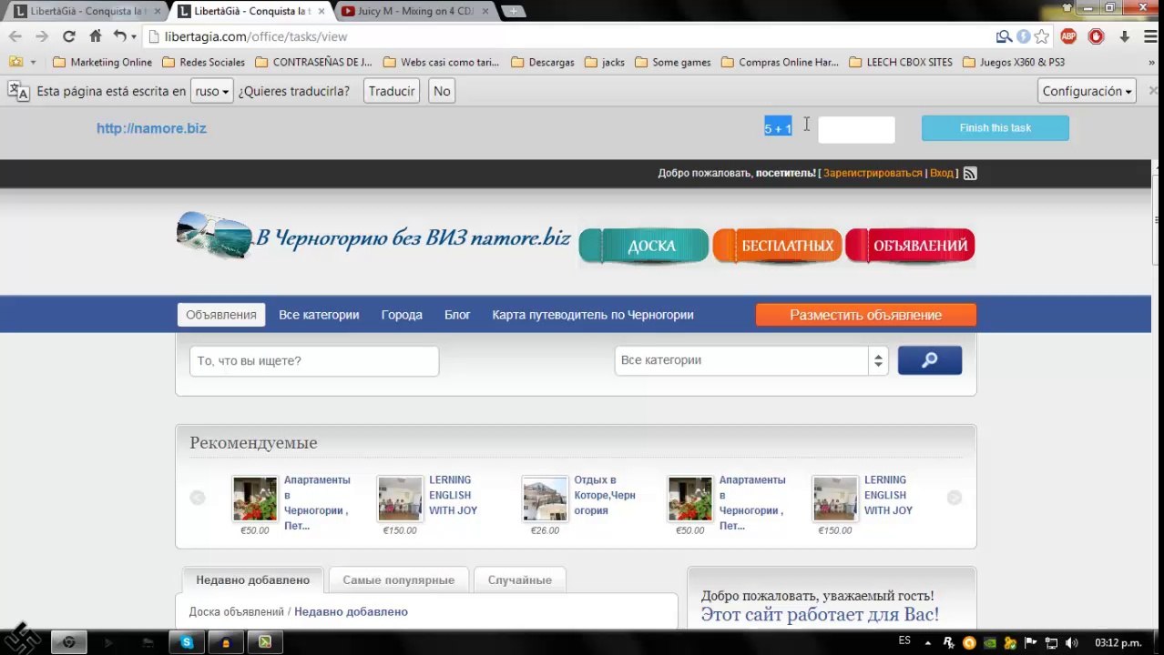Click the red round extension icon
This screenshot has width=1164, height=655.
click(1097, 36)
